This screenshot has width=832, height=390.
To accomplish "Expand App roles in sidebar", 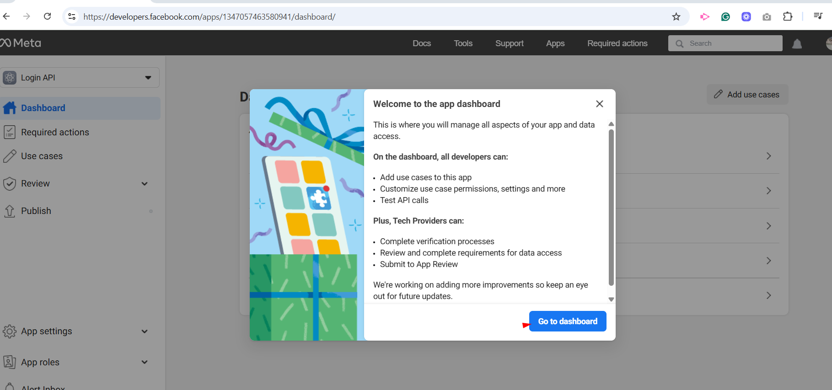I will pyautogui.click(x=145, y=362).
